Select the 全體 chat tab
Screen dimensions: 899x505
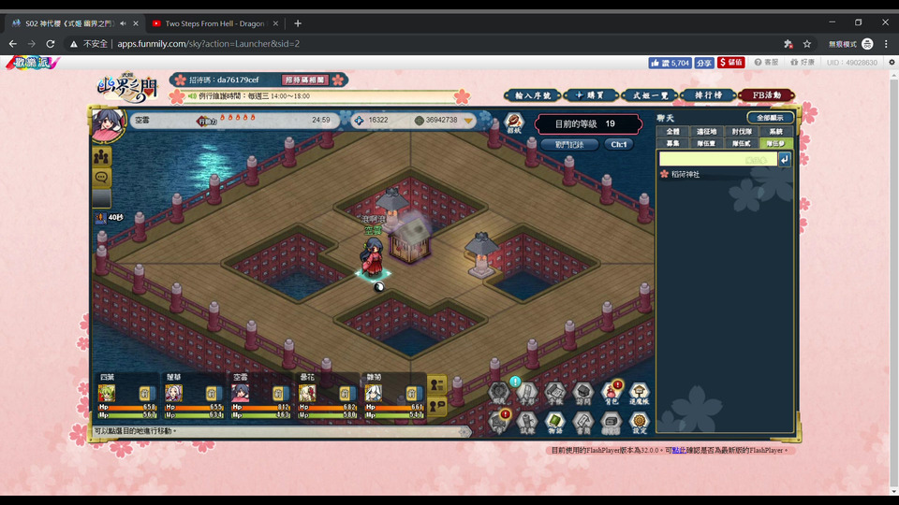point(672,132)
